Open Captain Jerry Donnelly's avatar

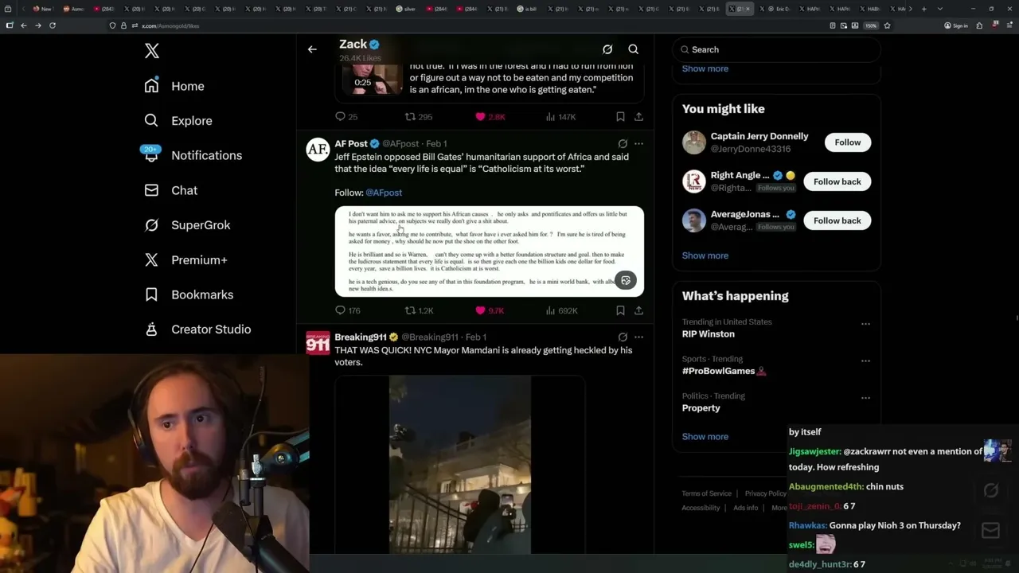pos(694,142)
